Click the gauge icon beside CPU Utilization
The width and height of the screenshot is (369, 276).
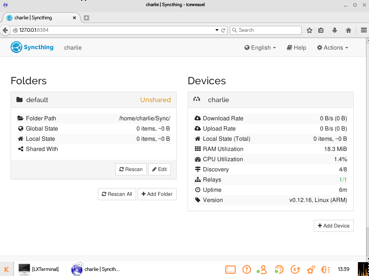pyautogui.click(x=198, y=159)
